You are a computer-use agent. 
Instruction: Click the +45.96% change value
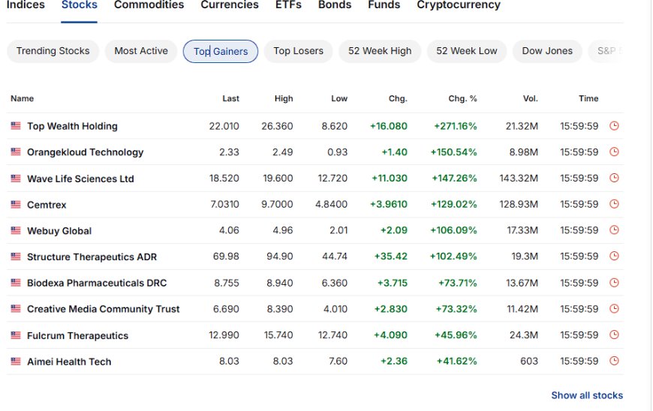click(456, 335)
